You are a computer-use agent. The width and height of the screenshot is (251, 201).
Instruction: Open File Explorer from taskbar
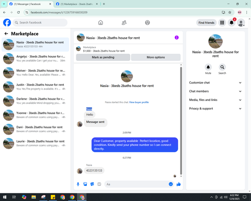pyautogui.click(x=34, y=197)
